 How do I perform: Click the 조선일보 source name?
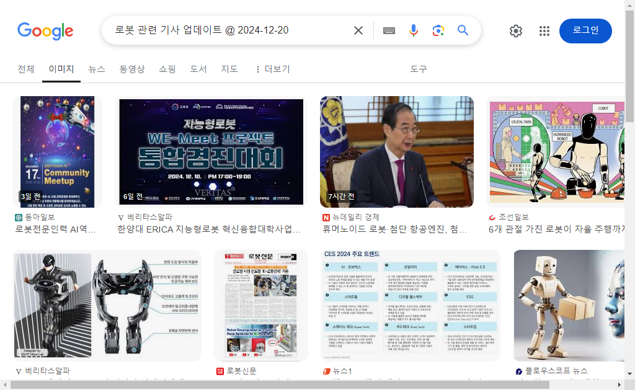pyautogui.click(x=513, y=218)
